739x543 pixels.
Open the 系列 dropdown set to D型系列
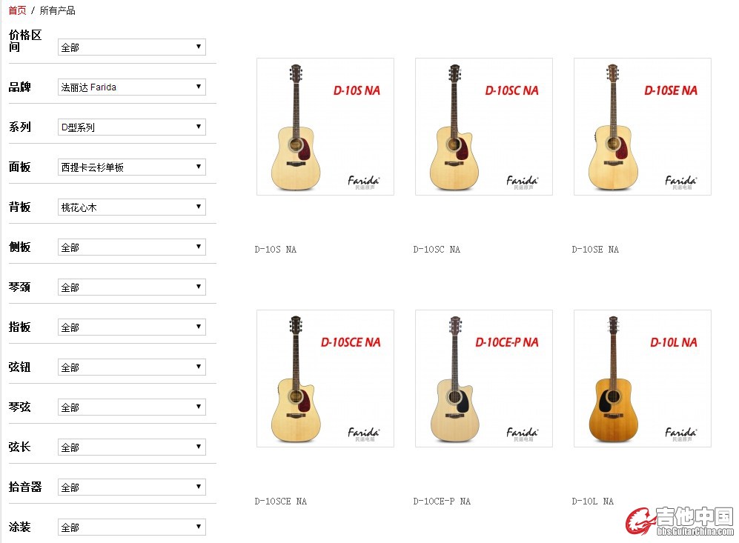pyautogui.click(x=131, y=127)
